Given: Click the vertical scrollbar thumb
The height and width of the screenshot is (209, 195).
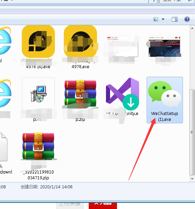Looking at the screenshot, I should (192, 132).
